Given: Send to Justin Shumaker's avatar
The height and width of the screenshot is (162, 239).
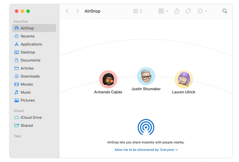Looking at the screenshot, I should coord(146,76).
